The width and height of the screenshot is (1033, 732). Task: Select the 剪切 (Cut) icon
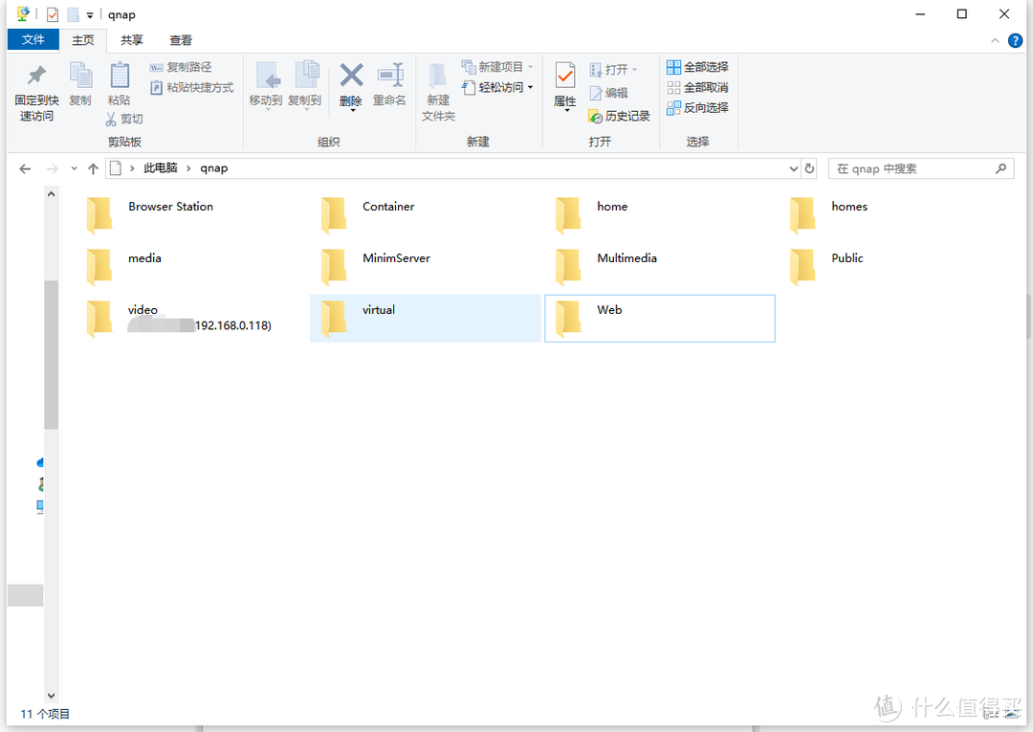click(x=125, y=119)
